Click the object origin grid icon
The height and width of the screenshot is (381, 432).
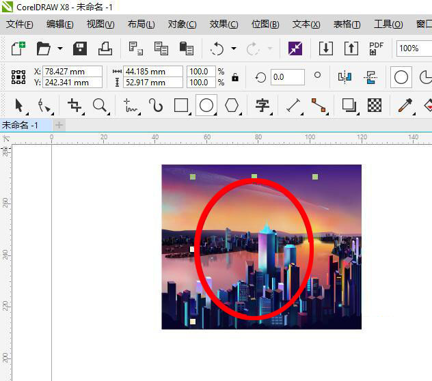click(18, 77)
